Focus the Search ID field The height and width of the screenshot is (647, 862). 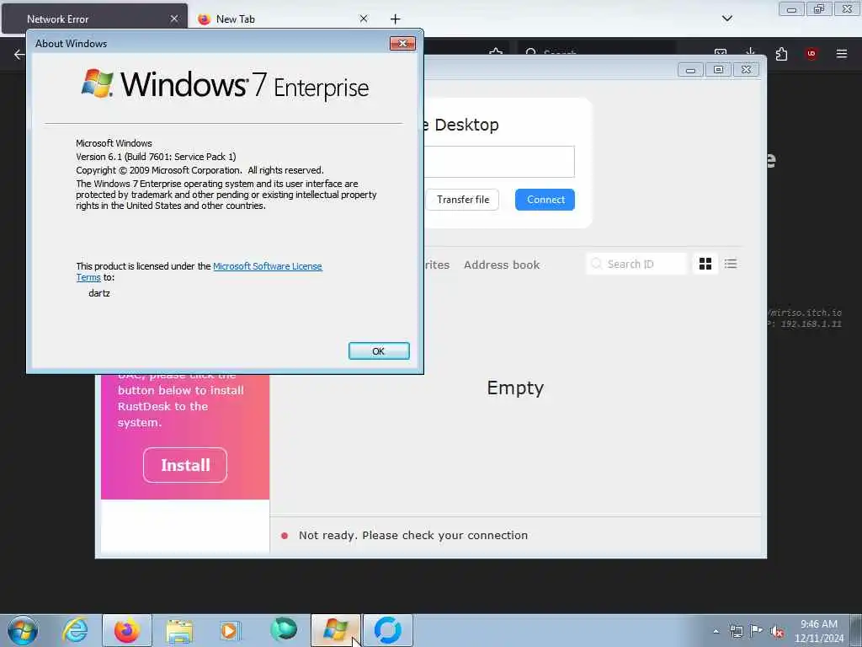tap(636, 264)
